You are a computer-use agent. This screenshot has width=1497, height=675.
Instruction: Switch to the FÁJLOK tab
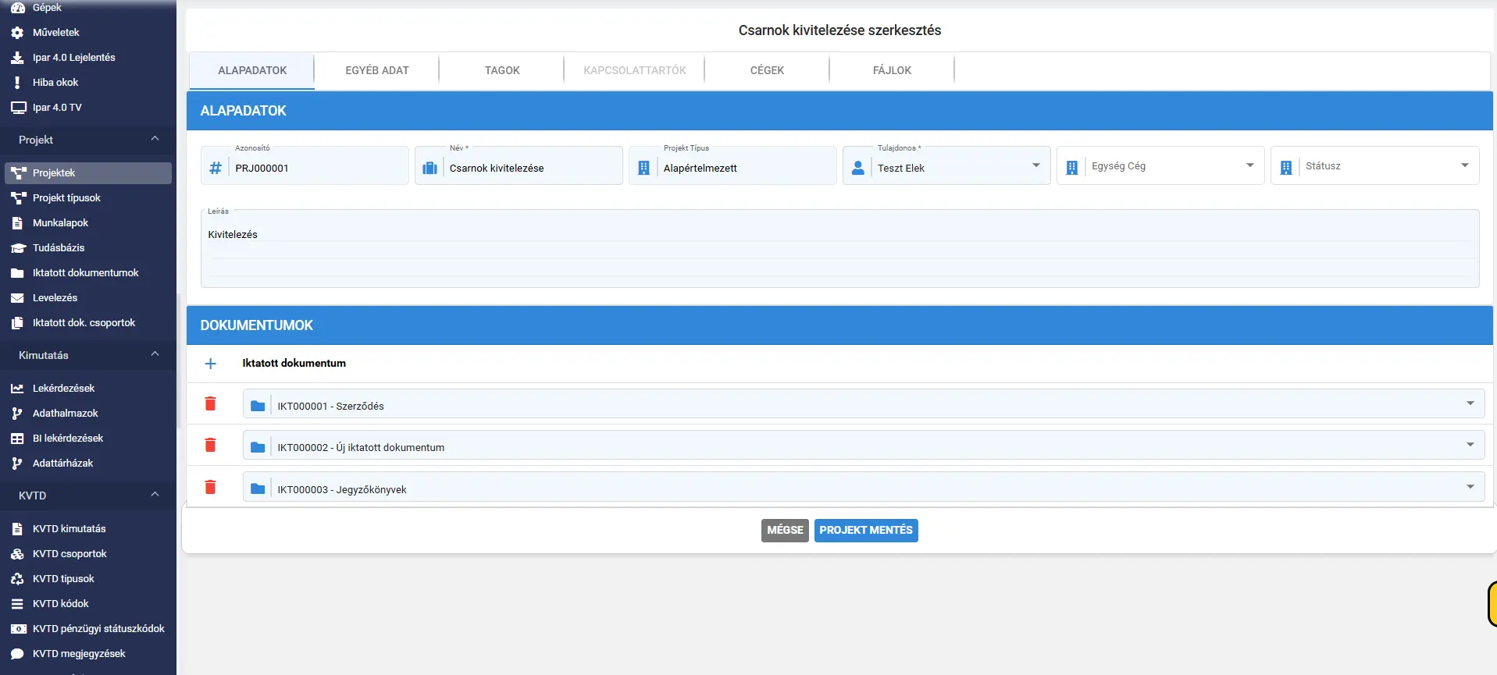click(x=892, y=70)
